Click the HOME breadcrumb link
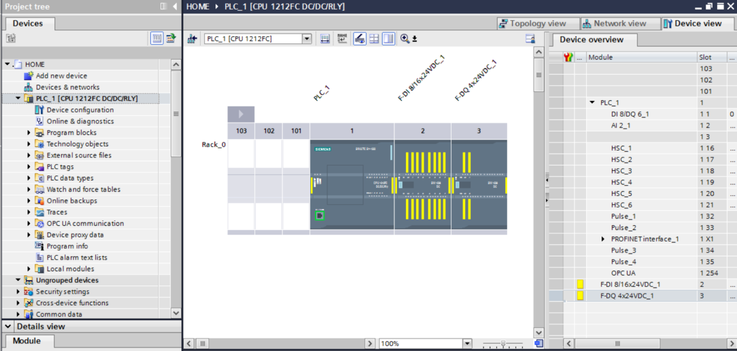This screenshot has width=737, height=351. [x=197, y=7]
